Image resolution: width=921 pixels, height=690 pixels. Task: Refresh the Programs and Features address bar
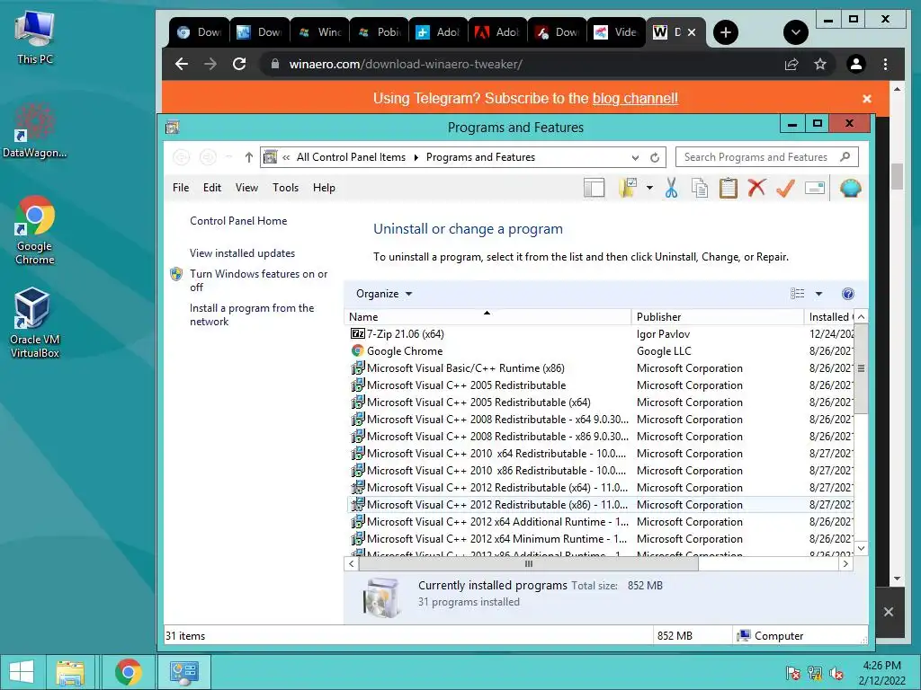tap(655, 157)
